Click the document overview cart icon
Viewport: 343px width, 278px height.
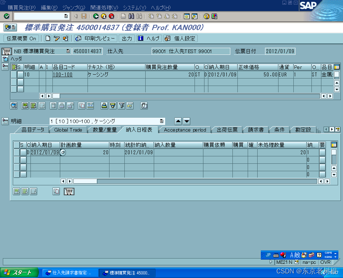(6, 51)
